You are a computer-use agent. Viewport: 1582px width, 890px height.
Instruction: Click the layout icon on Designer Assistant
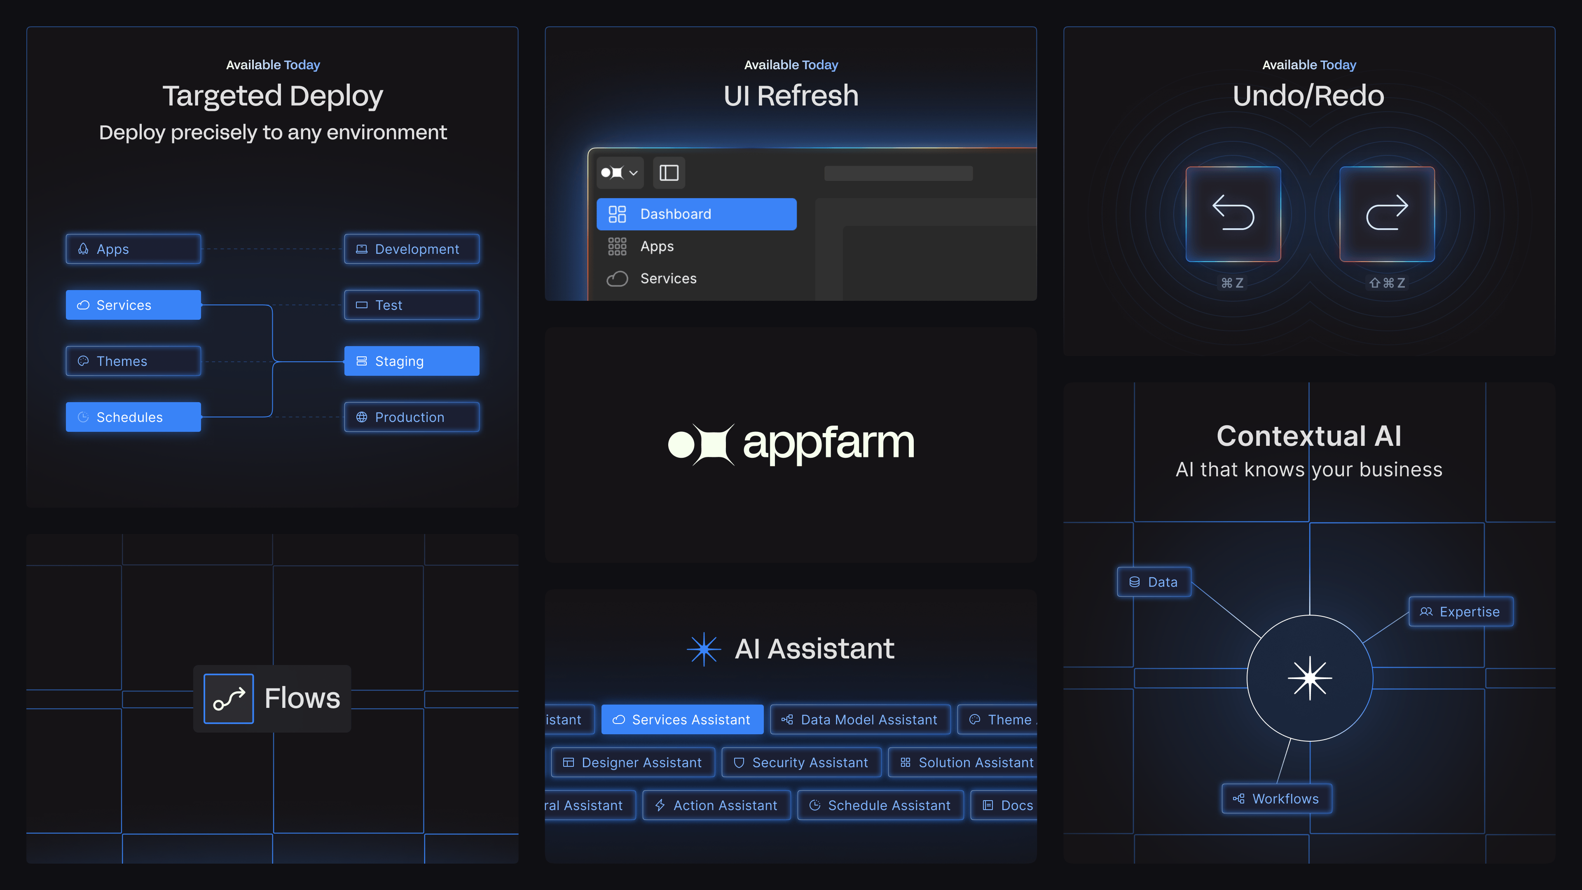(568, 762)
